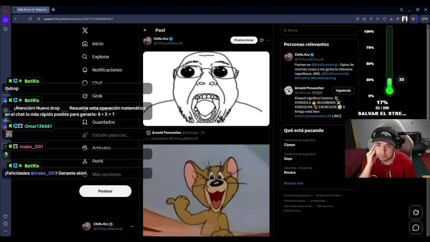This screenshot has width=430, height=242.
Task: Open the Jerry mouse reply image
Action: click(206, 190)
